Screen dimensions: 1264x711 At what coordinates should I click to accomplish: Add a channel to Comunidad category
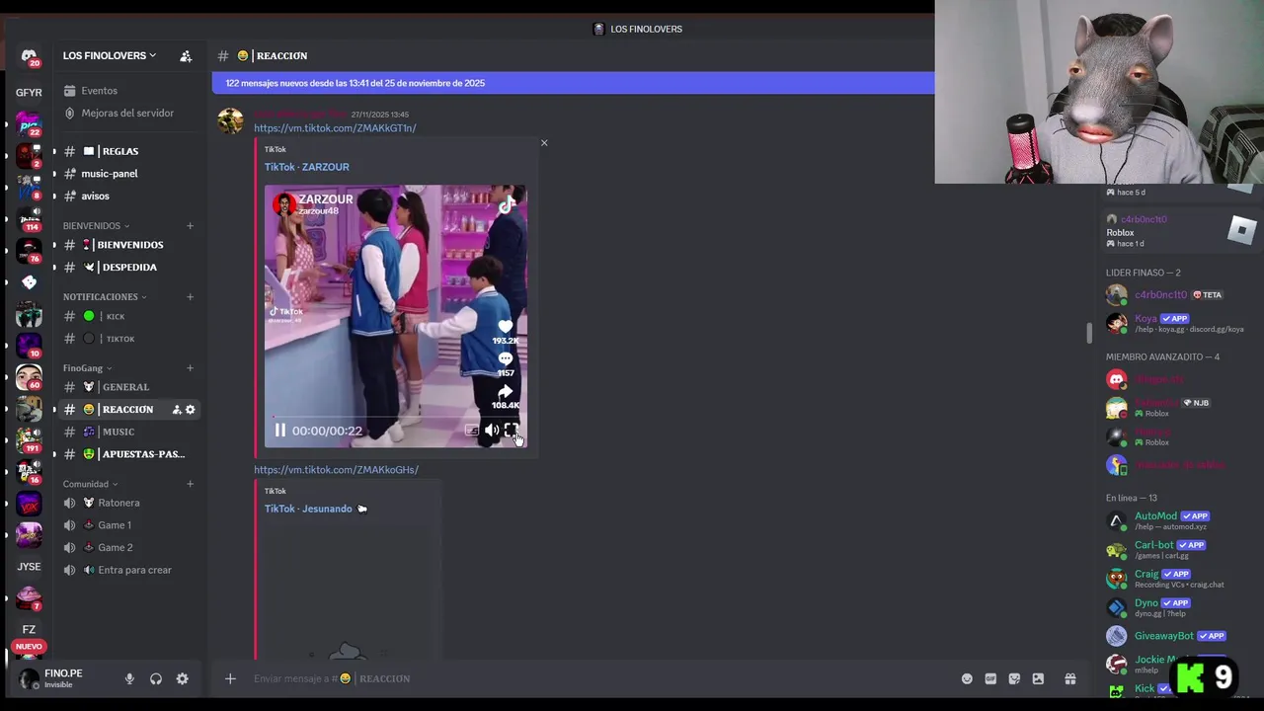(190, 484)
